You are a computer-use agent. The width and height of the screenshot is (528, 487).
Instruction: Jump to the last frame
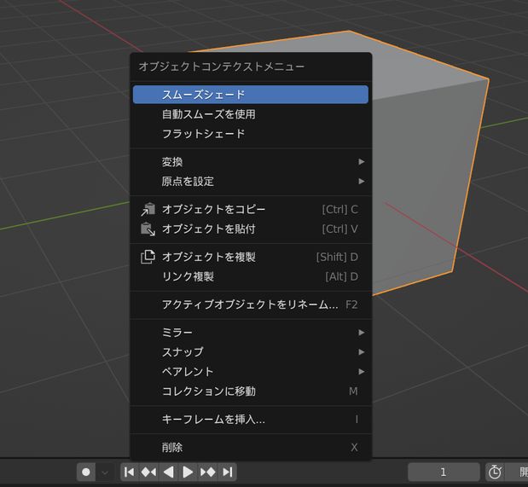tap(227, 472)
